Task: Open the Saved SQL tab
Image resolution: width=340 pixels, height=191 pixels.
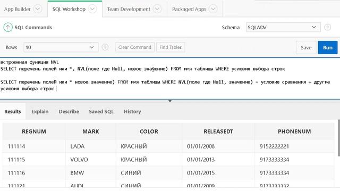Action: (101, 111)
